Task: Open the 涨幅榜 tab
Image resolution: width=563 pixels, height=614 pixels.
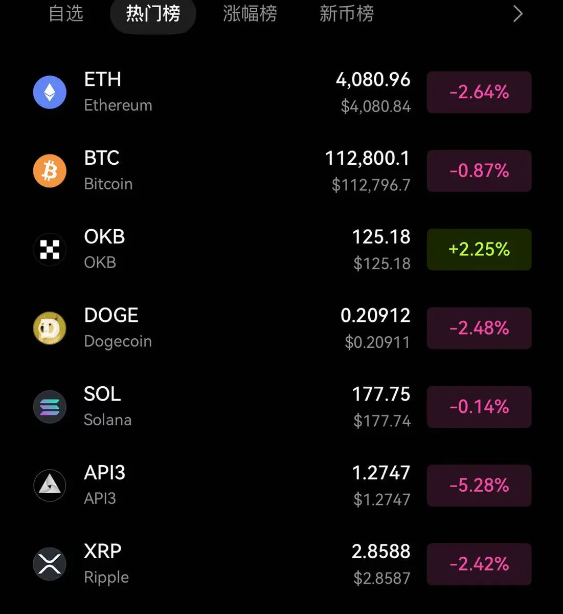Action: (x=250, y=14)
